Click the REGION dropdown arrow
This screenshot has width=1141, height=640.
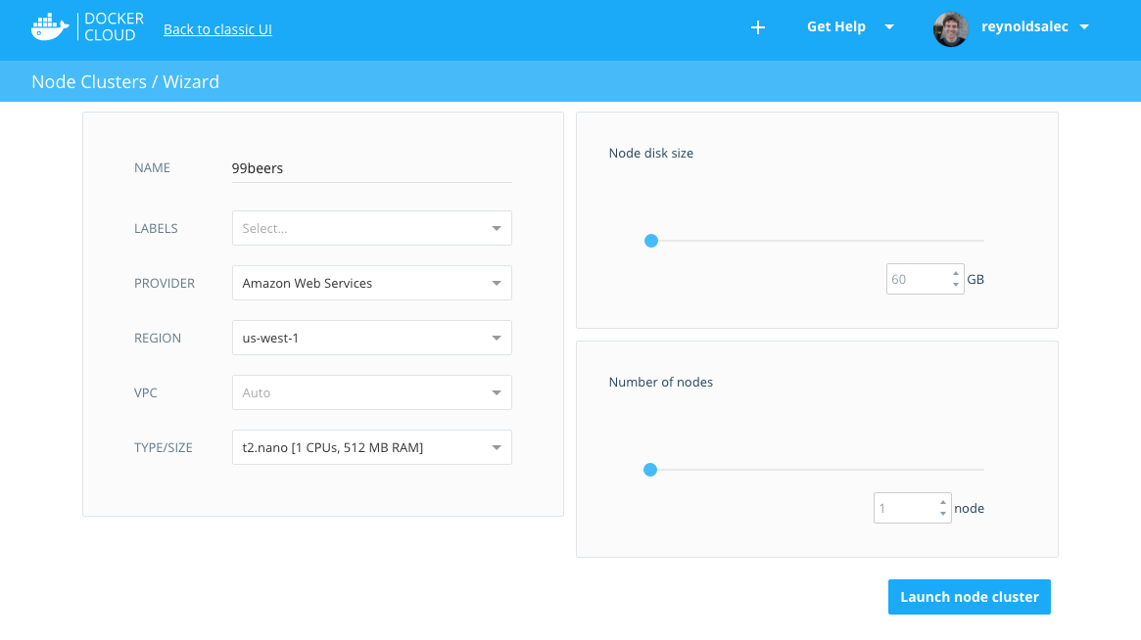497,338
